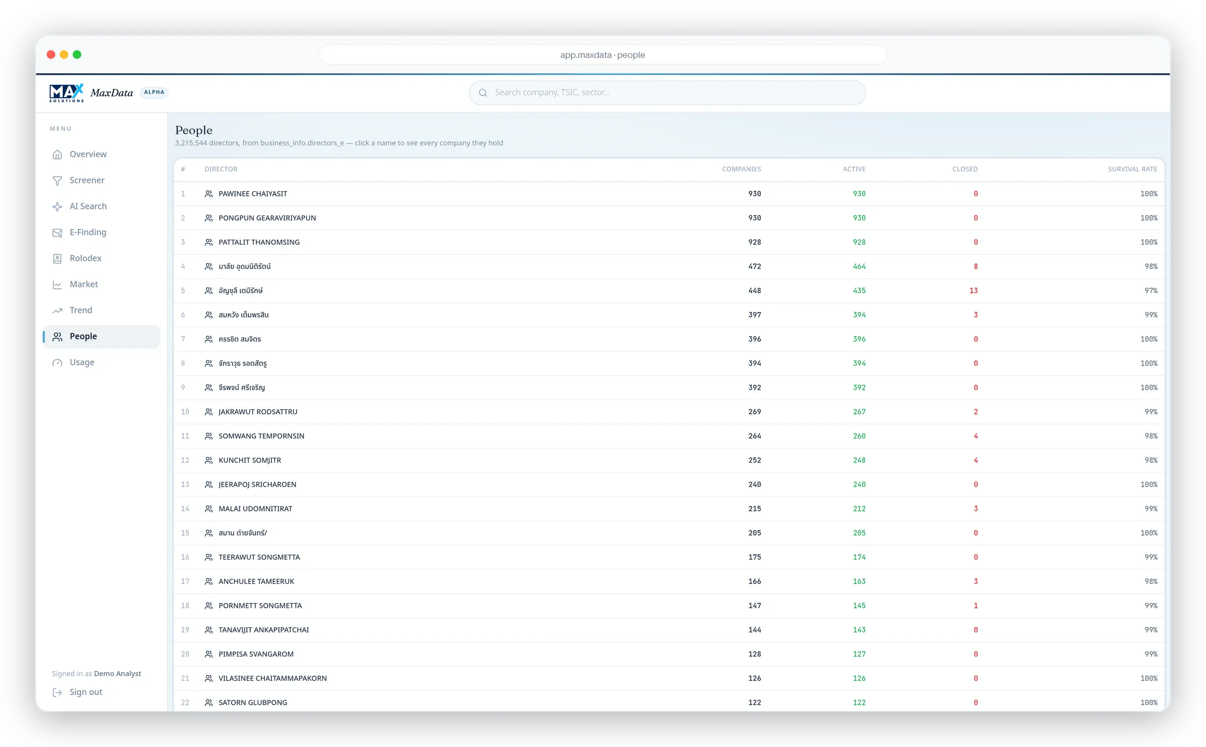Viewport: 1206px width, 747px height.
Task: Click the VILASINEE CHAITAMMAPAKORN name link
Action: pos(272,678)
